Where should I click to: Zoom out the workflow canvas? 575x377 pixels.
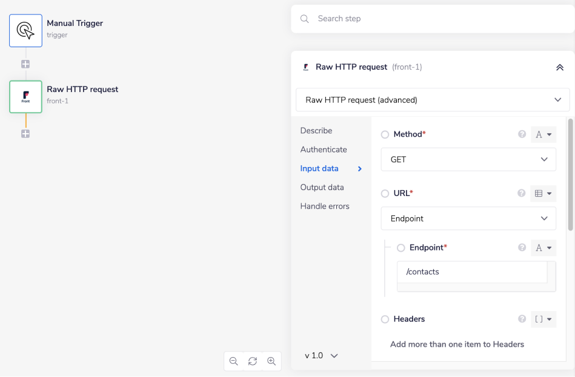[x=233, y=361]
